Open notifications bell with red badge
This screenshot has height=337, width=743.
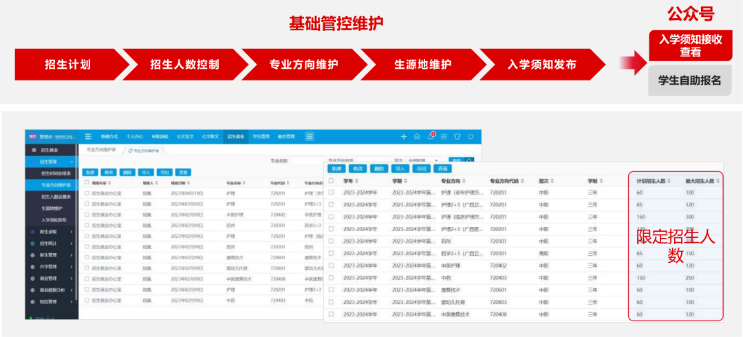431,136
